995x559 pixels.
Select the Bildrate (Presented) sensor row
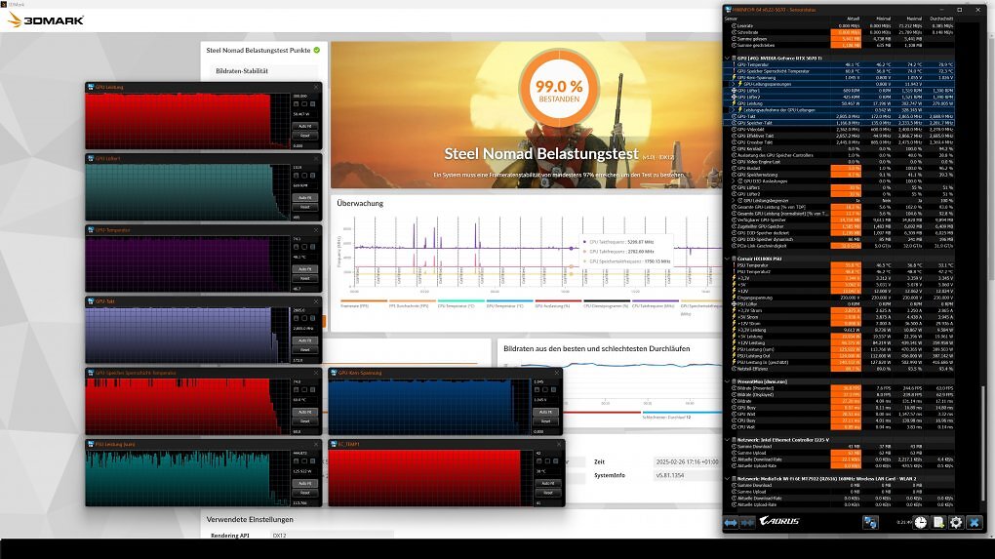pos(840,387)
